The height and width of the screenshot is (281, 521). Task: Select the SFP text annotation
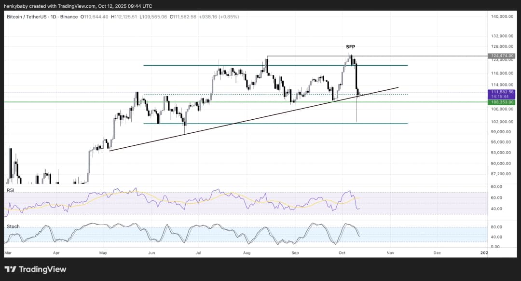pyautogui.click(x=350, y=46)
